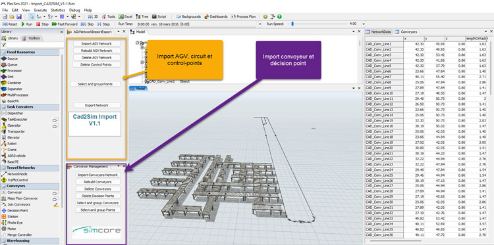This screenshot has width=494, height=245.
Task: Reset the simulation model
Action: point(10,24)
